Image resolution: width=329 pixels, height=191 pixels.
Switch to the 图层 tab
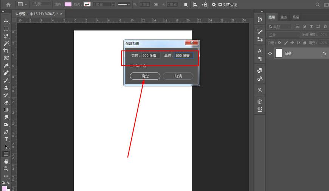tap(272, 17)
